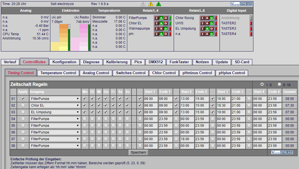Image resolution: width=299 pixels, height=169 pixels.
Task: Click the Valid HTML 4.01 badge beside Speichern
Action: point(282,152)
